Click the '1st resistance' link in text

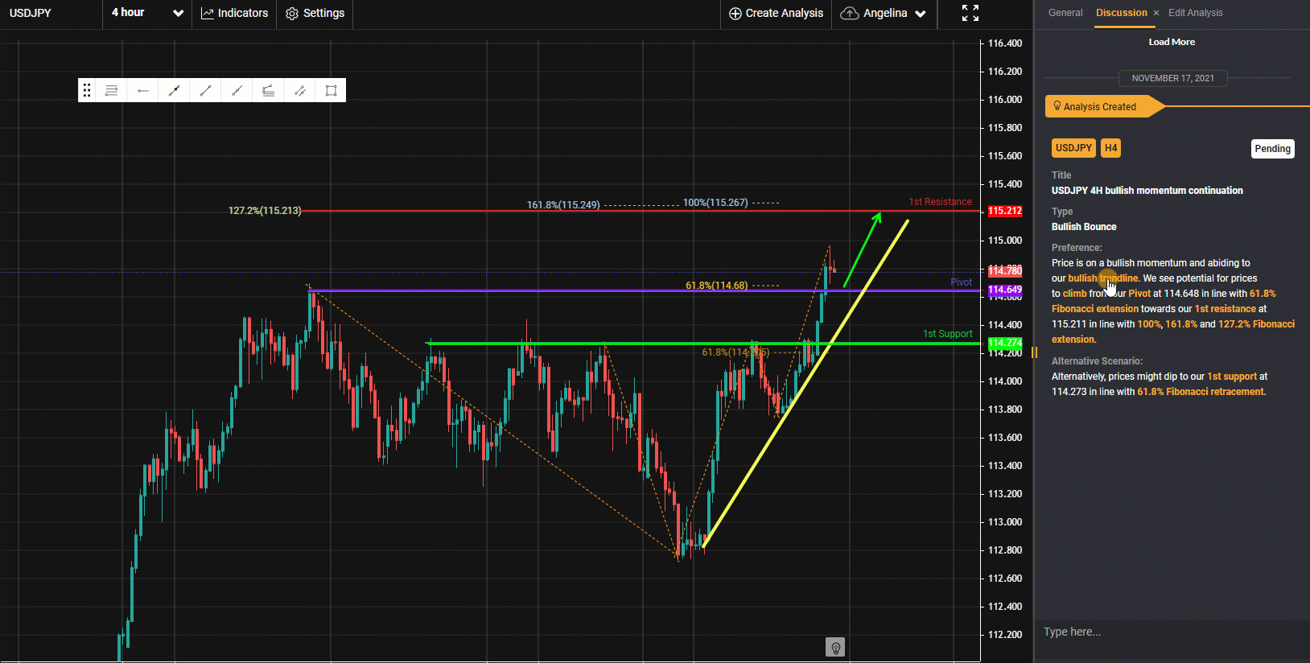coord(1225,309)
